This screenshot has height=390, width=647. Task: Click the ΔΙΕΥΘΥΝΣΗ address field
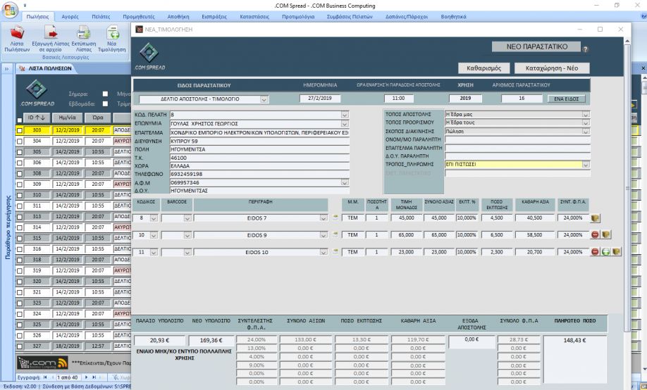pos(259,141)
